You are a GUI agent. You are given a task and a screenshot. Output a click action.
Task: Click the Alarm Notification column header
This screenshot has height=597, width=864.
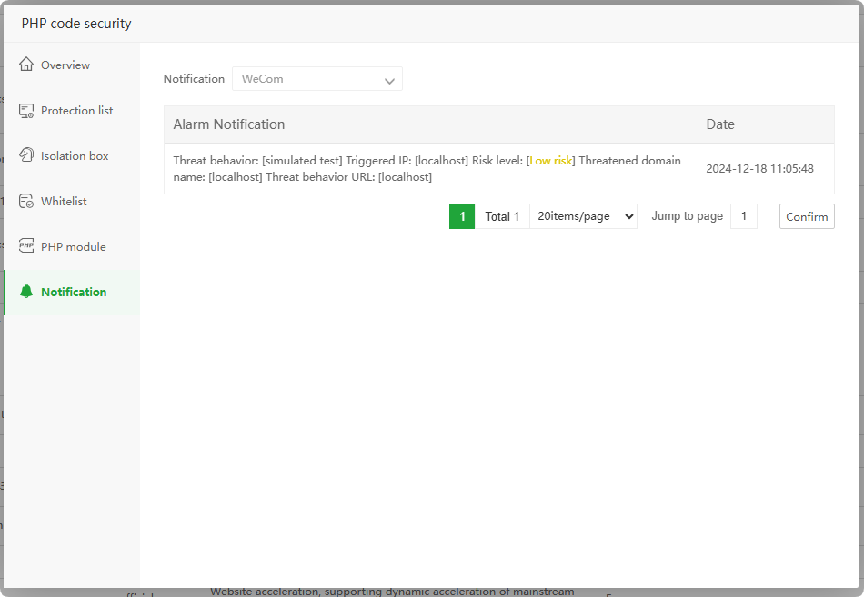coord(229,124)
